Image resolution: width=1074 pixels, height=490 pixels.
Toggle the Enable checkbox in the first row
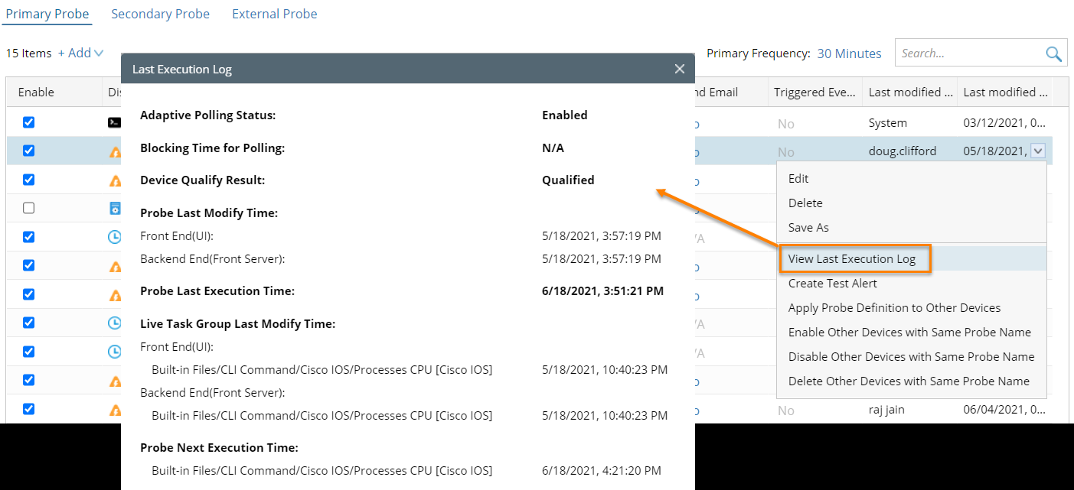[x=28, y=122]
